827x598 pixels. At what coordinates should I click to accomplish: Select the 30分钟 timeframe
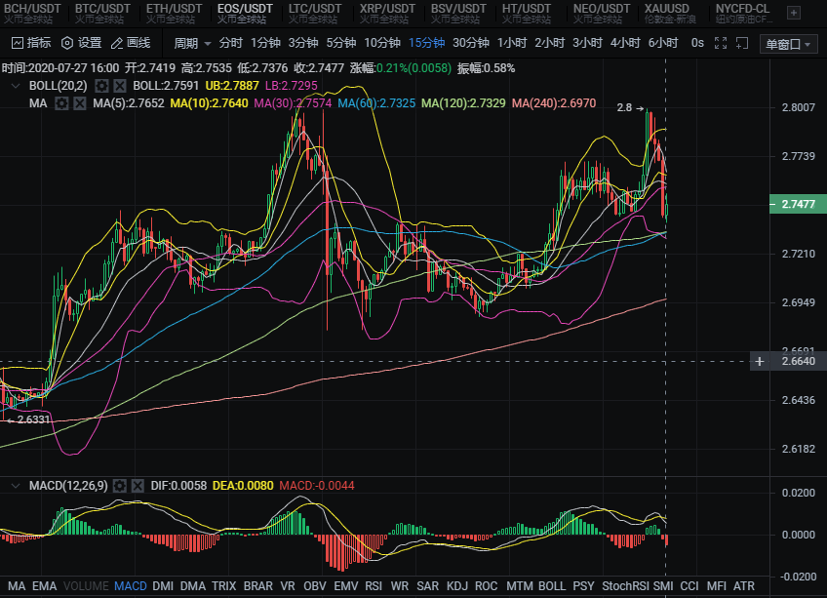tap(471, 43)
